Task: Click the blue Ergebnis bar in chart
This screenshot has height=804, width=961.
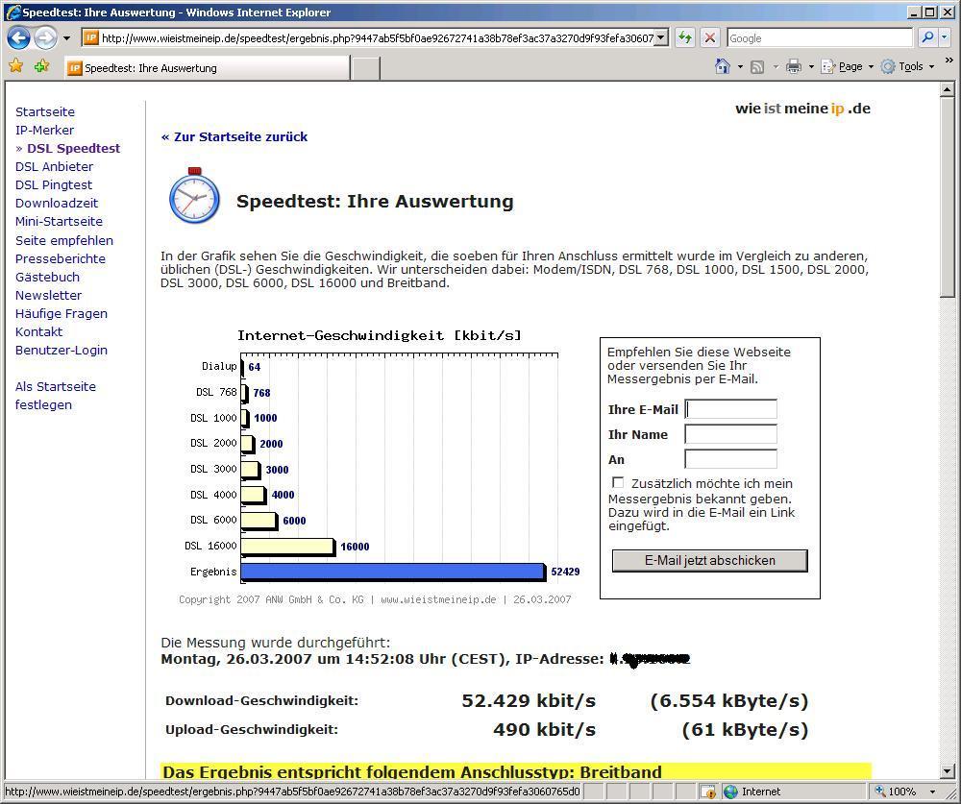Action: click(x=393, y=572)
